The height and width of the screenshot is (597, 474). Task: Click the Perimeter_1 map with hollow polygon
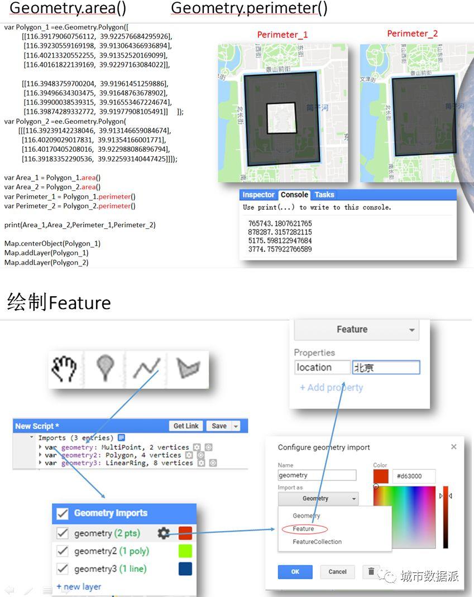pos(283,113)
